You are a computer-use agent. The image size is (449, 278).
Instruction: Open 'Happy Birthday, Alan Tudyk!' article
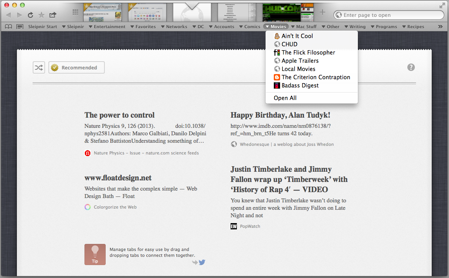280,115
